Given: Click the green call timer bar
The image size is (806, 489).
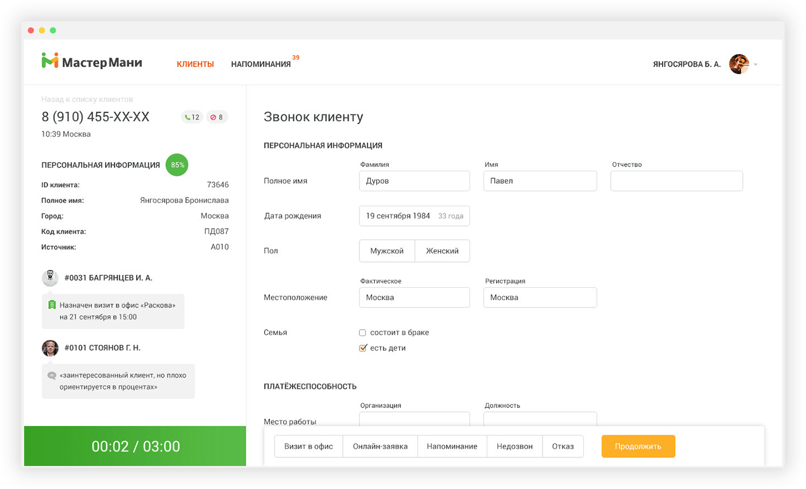Looking at the screenshot, I should pos(135,446).
